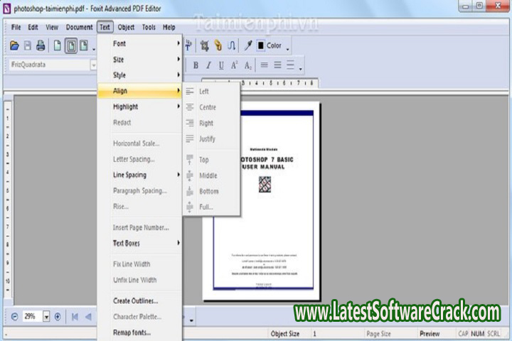Screen dimensions: 512x341
Task: Click the zoom out magnifier button
Action: point(15,316)
